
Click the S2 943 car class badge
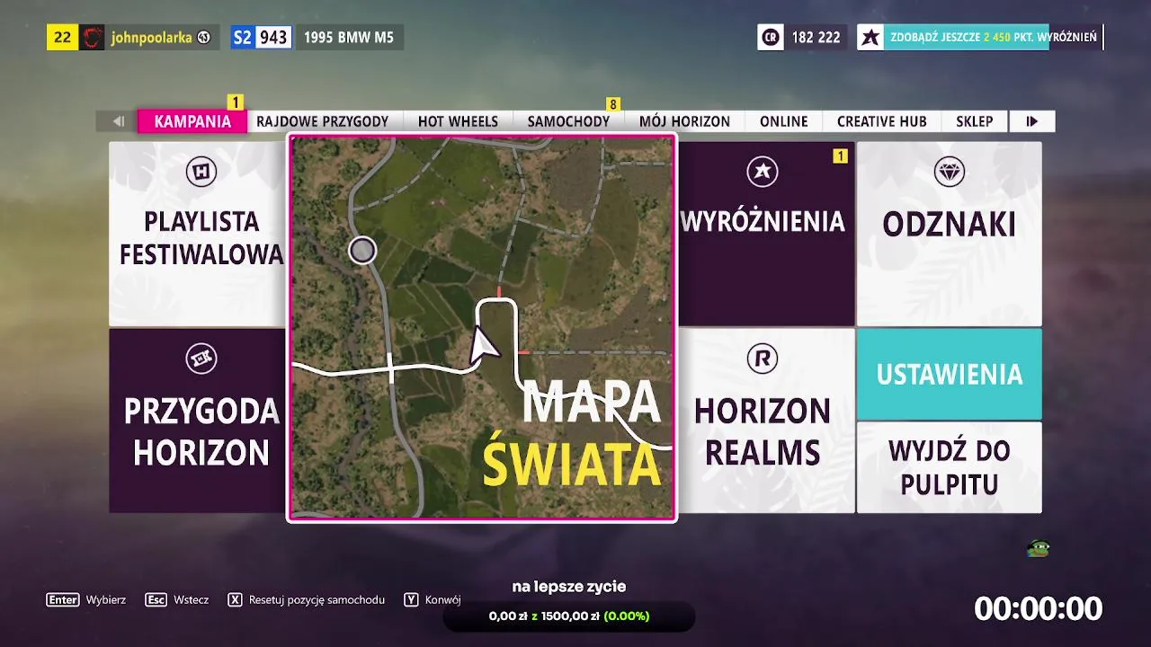pos(261,37)
